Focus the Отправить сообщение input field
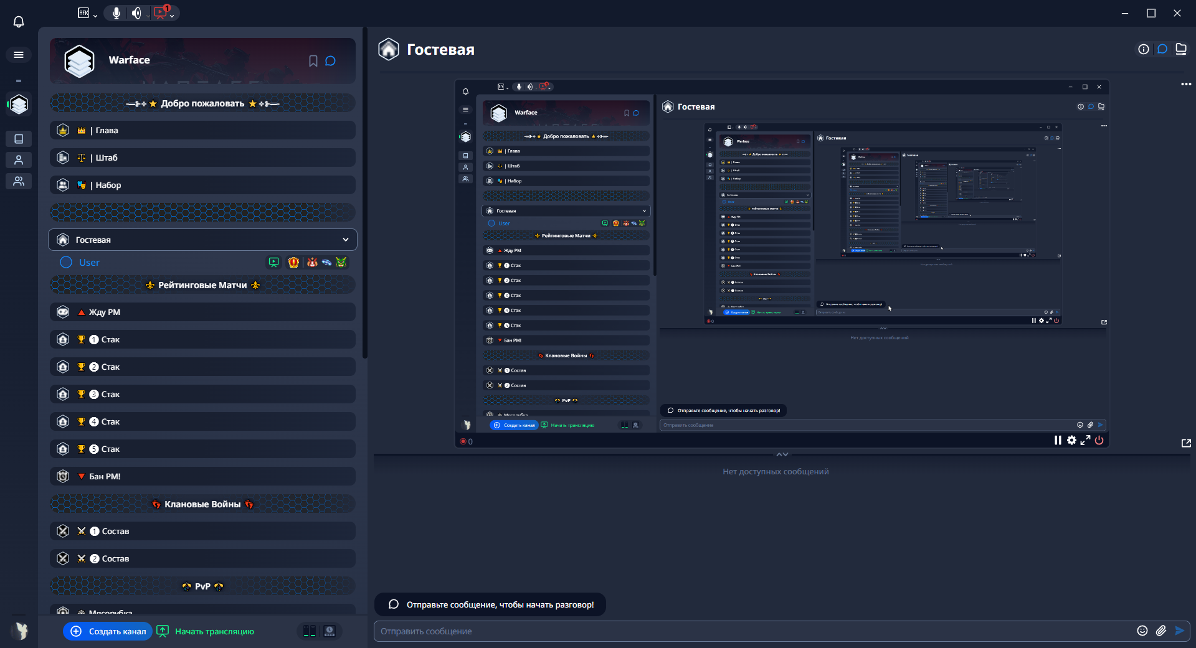The width and height of the screenshot is (1196, 648). 747,631
